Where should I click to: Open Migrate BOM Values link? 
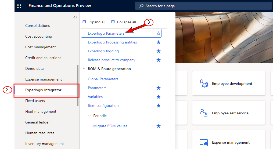[110, 126]
